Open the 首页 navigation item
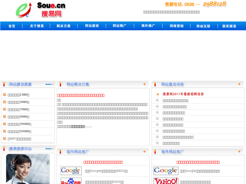246x184 pixels. [12, 26]
